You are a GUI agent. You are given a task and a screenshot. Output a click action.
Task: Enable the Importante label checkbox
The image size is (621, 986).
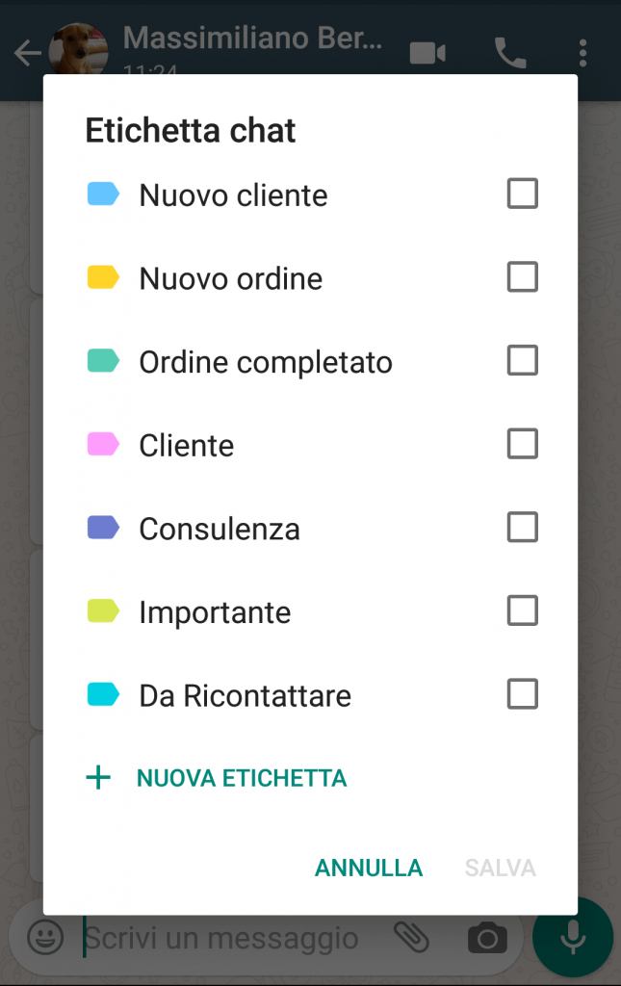tap(522, 611)
